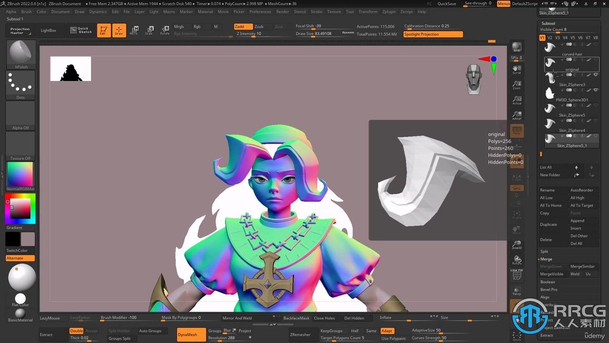Click the Frame mesh icon
The image size is (609, 343).
click(517, 214)
